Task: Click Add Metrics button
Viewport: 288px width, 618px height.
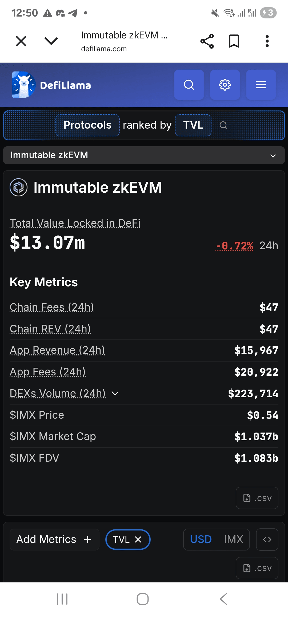Action: (x=54, y=539)
